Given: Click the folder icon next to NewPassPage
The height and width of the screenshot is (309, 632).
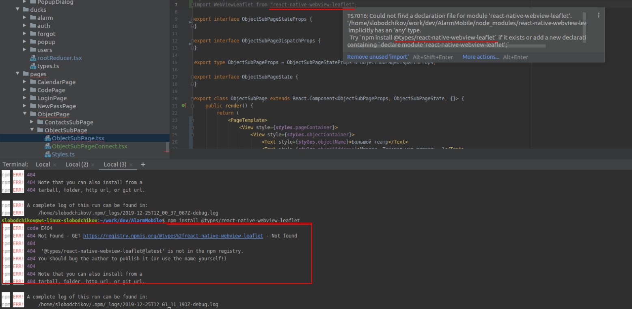Looking at the screenshot, I should [33, 106].
